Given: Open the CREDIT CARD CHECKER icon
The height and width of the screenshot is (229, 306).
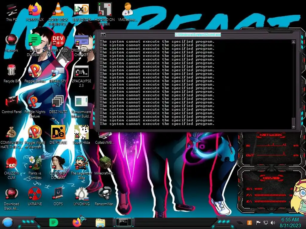Looking at the screenshot, I should 81,45.
